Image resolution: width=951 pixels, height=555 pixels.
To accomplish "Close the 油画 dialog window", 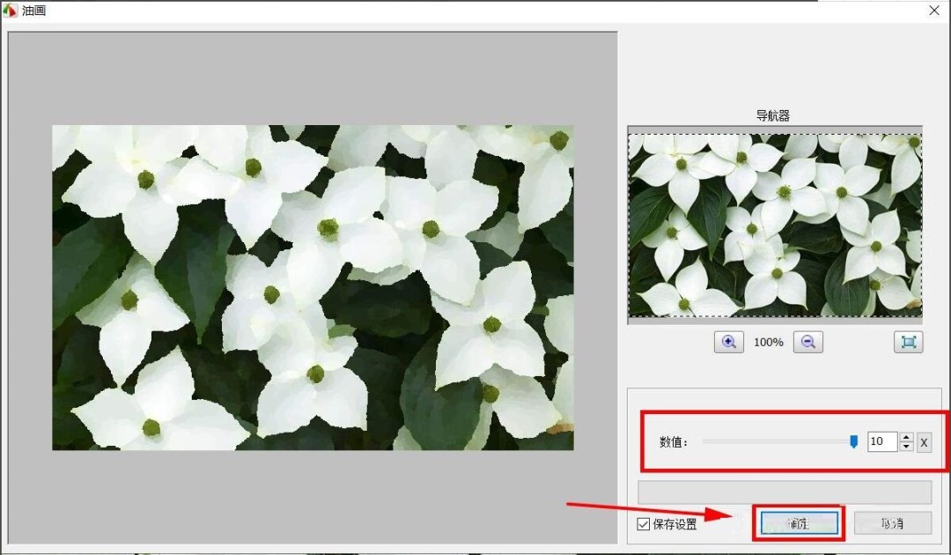I will click(x=934, y=11).
